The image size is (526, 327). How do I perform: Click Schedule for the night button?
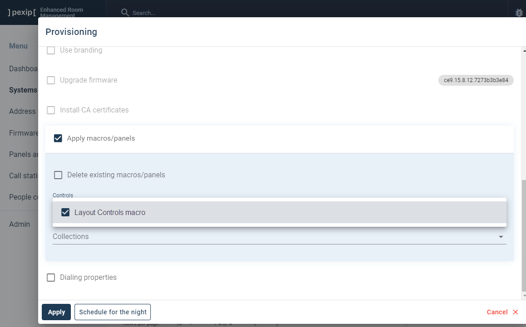[113, 312]
